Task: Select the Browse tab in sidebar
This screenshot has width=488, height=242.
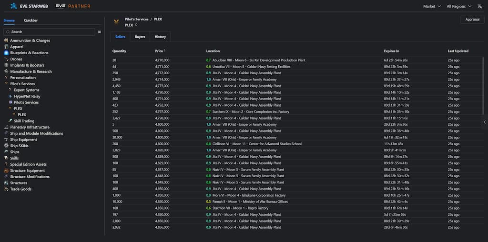Action: pyautogui.click(x=9, y=20)
